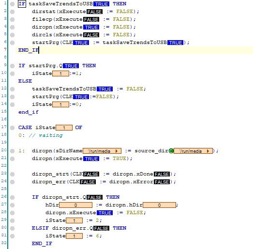Select iState value box on line 29
Image resolution: width=253 pixels, height=249 pixels.
click(74, 221)
